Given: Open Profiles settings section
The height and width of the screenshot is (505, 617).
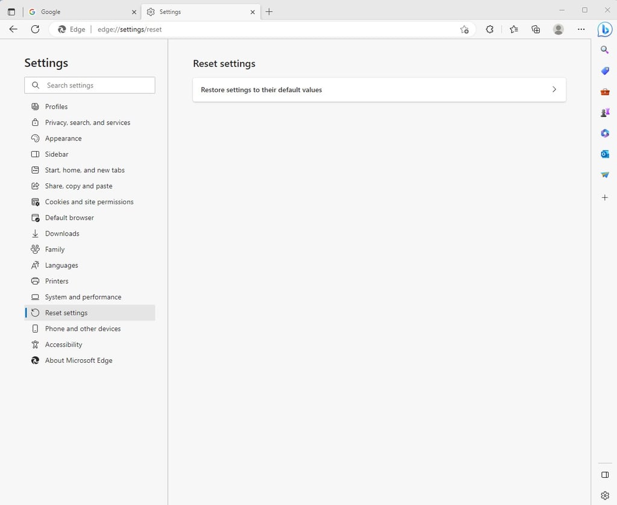Looking at the screenshot, I should pos(90,107).
